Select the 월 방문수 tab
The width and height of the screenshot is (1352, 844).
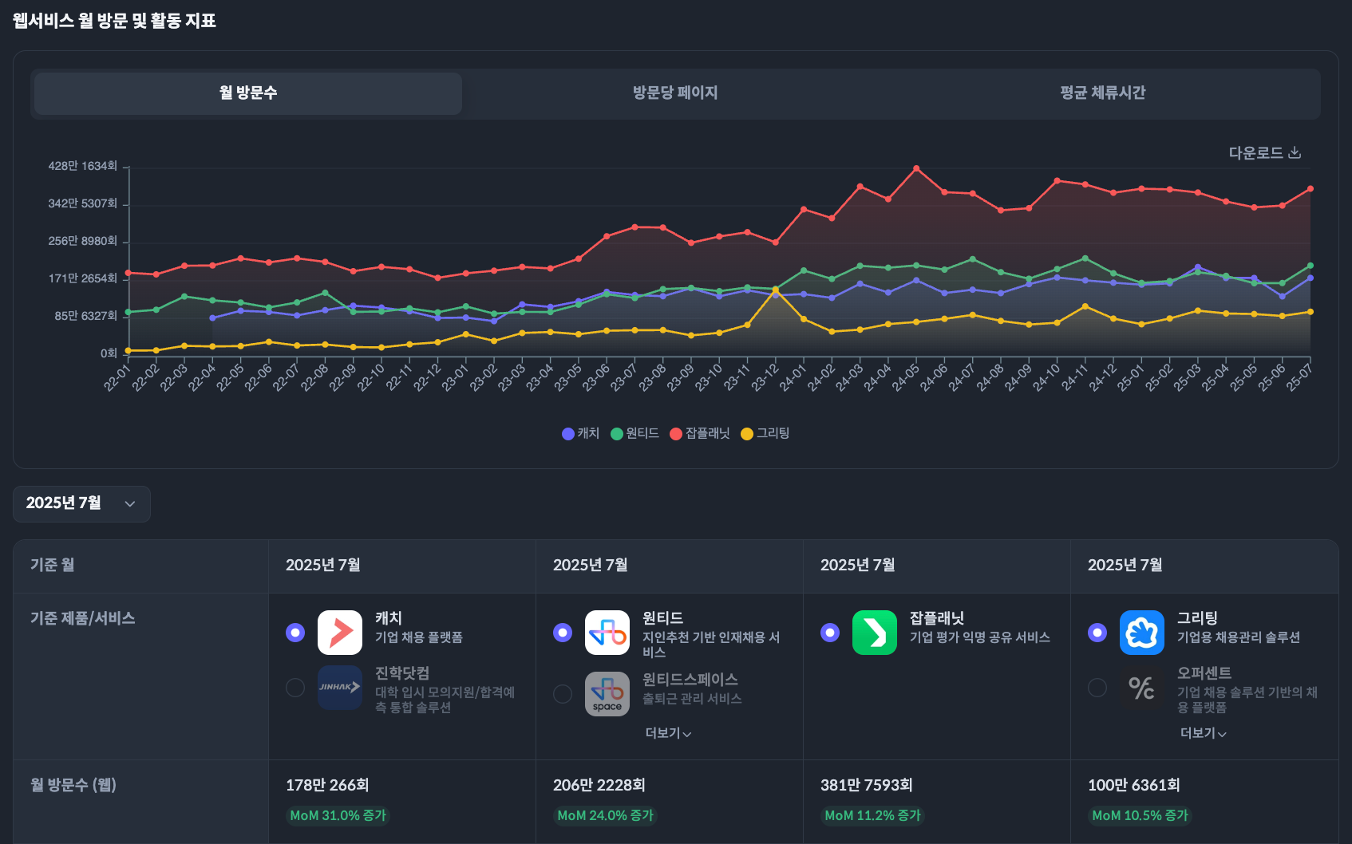[248, 93]
